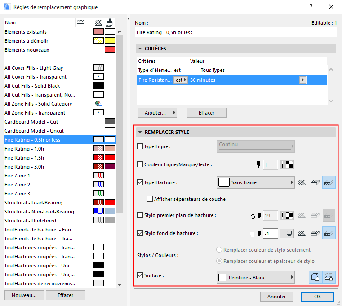
Task: Click drafting fill icon in Stylo fond row
Action: click(x=302, y=233)
